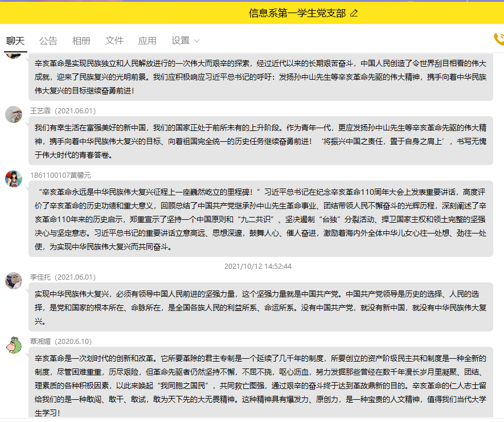This screenshot has height=422, width=504.
Task: Open the 应用 tab
Action: coord(147,41)
